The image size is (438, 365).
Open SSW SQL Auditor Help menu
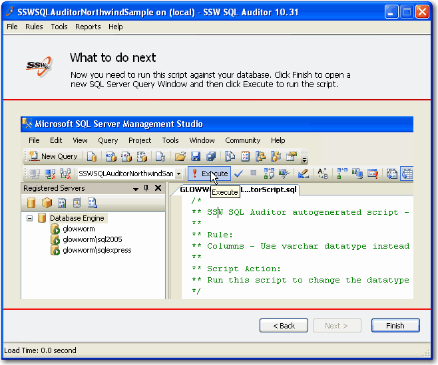coord(115,27)
